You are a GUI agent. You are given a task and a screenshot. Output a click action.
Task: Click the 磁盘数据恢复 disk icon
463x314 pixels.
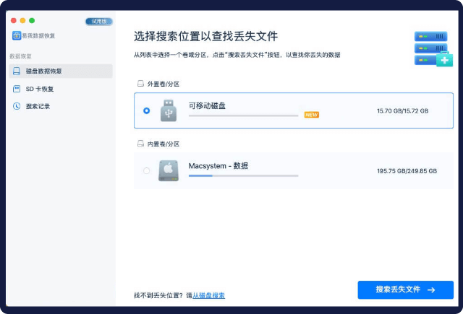tap(17, 71)
